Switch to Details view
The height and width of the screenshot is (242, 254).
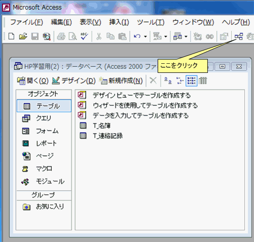point(203,80)
